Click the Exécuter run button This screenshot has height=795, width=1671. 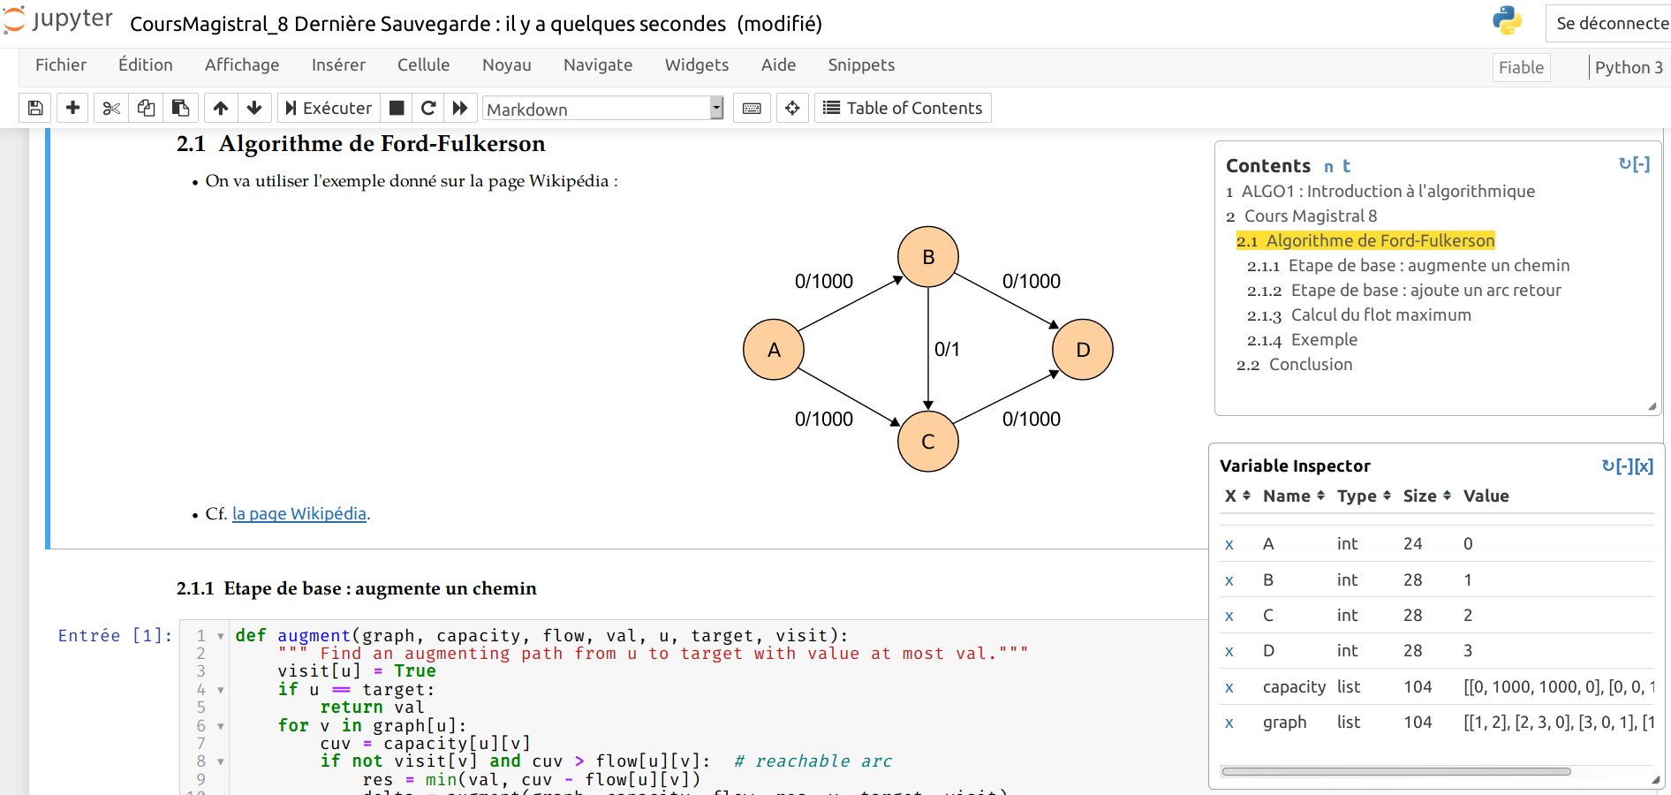[329, 108]
